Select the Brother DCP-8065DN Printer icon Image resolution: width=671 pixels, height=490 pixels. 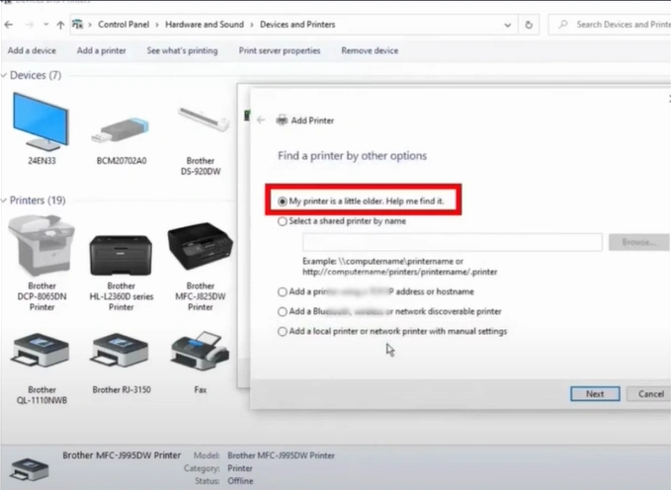click(x=41, y=247)
